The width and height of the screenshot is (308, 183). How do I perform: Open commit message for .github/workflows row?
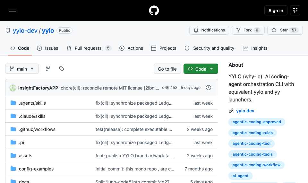[134, 129]
